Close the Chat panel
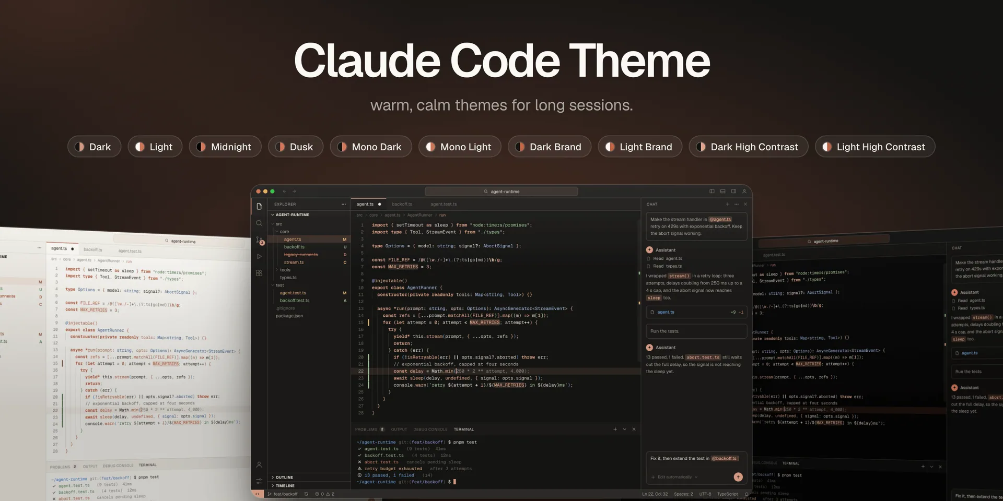 (745, 204)
